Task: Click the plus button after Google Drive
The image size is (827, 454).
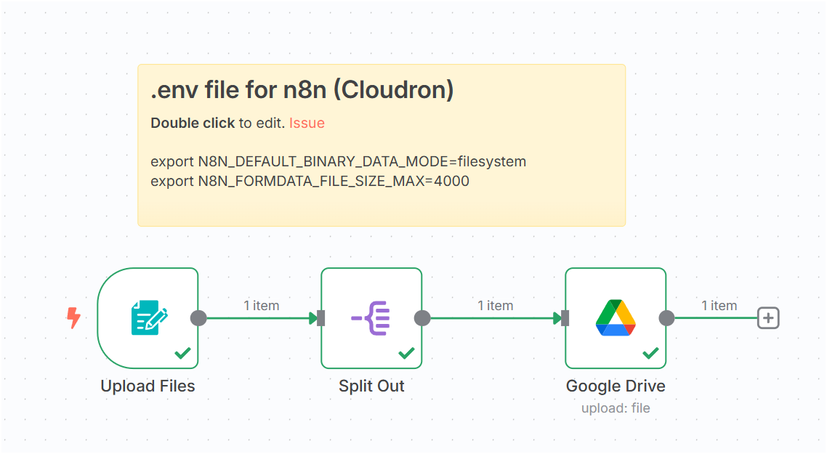Action: coord(768,317)
